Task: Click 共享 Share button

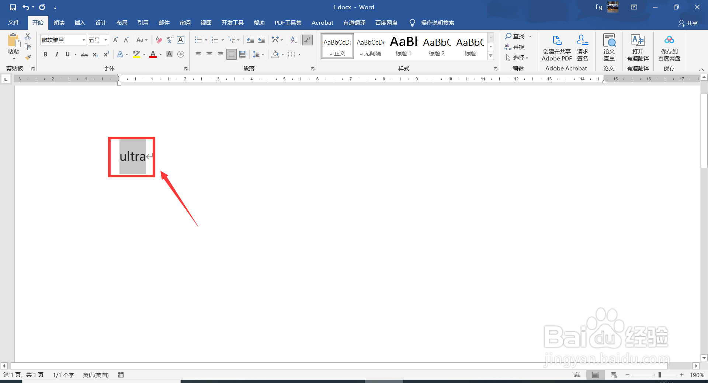Action: (x=688, y=23)
